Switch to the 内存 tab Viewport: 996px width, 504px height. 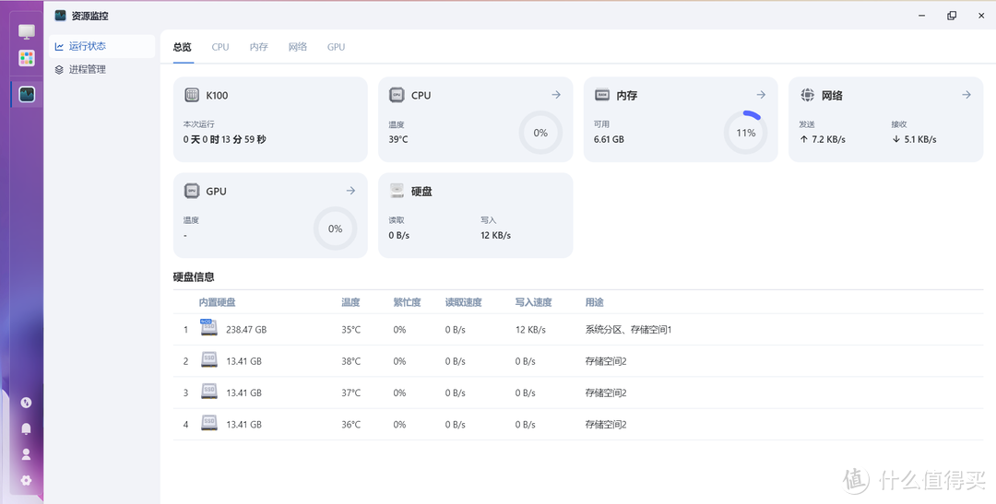click(258, 47)
